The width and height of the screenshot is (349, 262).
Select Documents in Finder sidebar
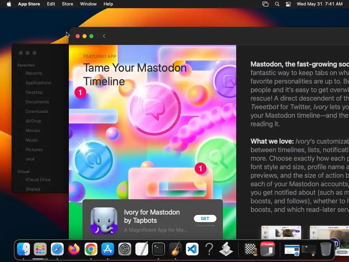[37, 102]
